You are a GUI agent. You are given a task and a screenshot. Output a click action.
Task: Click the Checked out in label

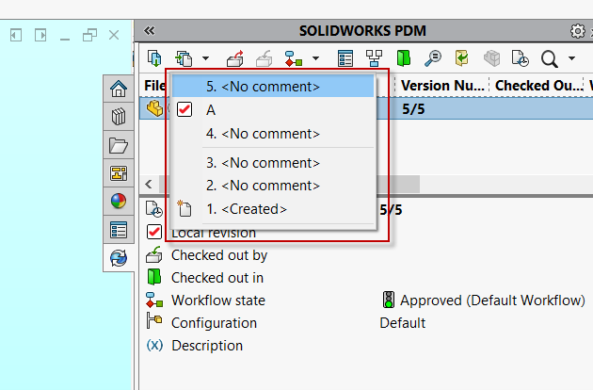coord(217,278)
